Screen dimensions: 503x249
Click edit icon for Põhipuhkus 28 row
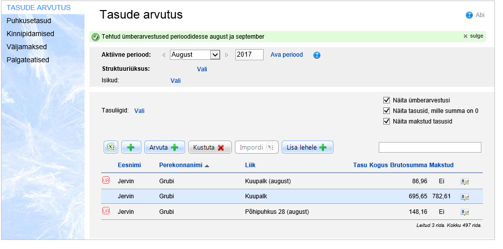[465, 212]
